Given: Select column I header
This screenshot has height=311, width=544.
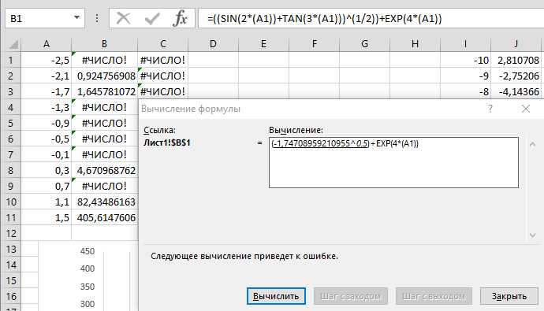Looking at the screenshot, I should coord(465,44).
